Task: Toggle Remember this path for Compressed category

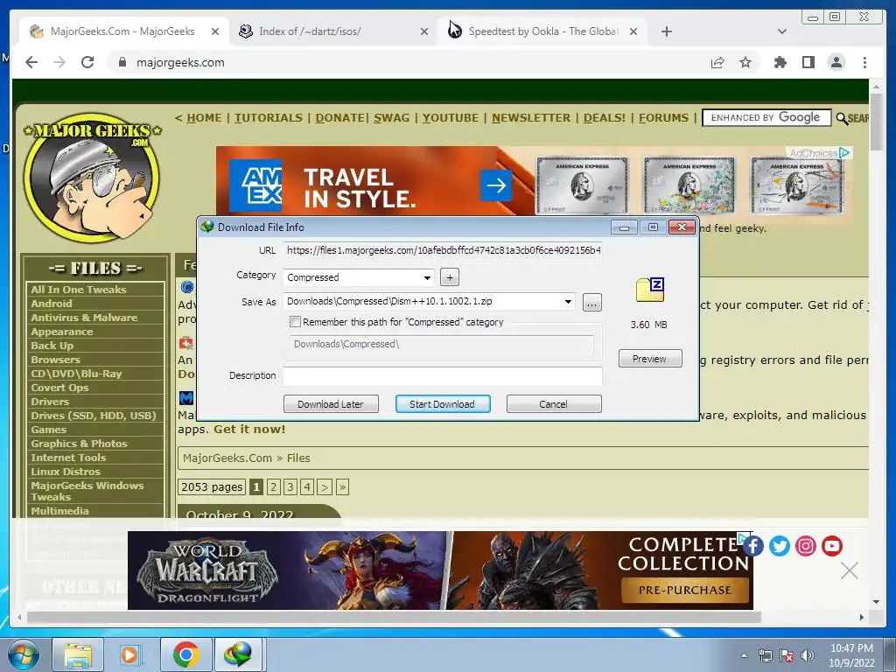Action: point(296,322)
